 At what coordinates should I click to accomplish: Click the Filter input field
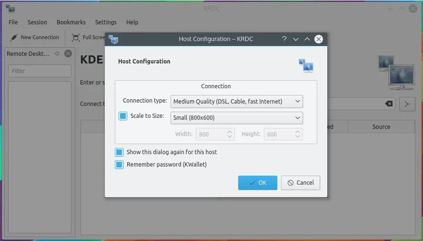pyautogui.click(x=40, y=71)
